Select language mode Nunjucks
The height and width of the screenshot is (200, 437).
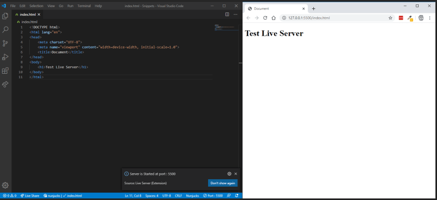coord(193,196)
